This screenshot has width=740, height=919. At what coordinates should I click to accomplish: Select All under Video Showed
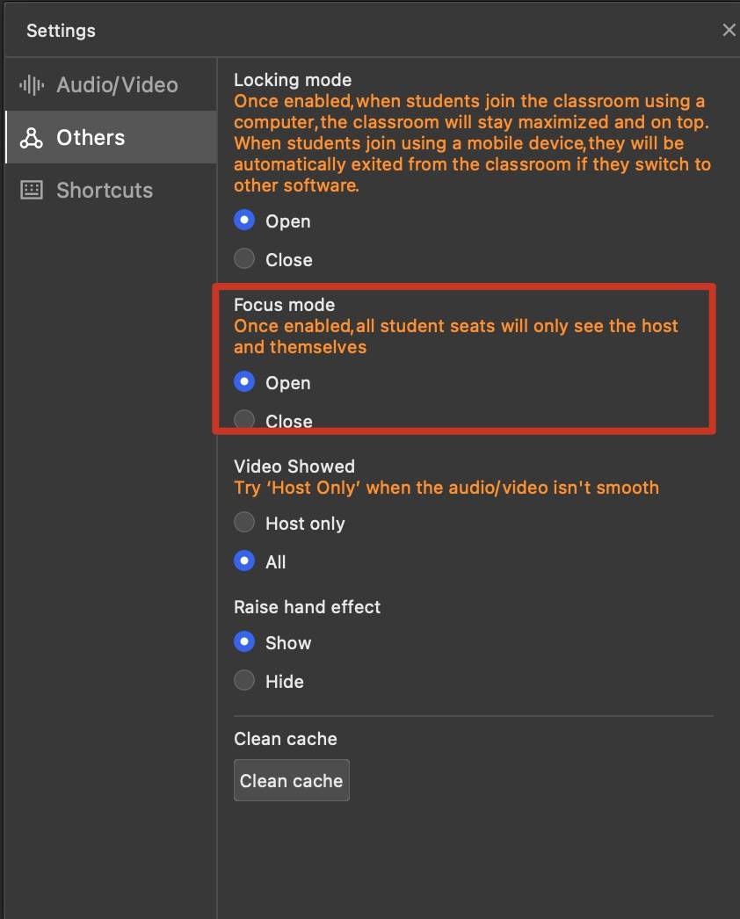[x=244, y=561]
